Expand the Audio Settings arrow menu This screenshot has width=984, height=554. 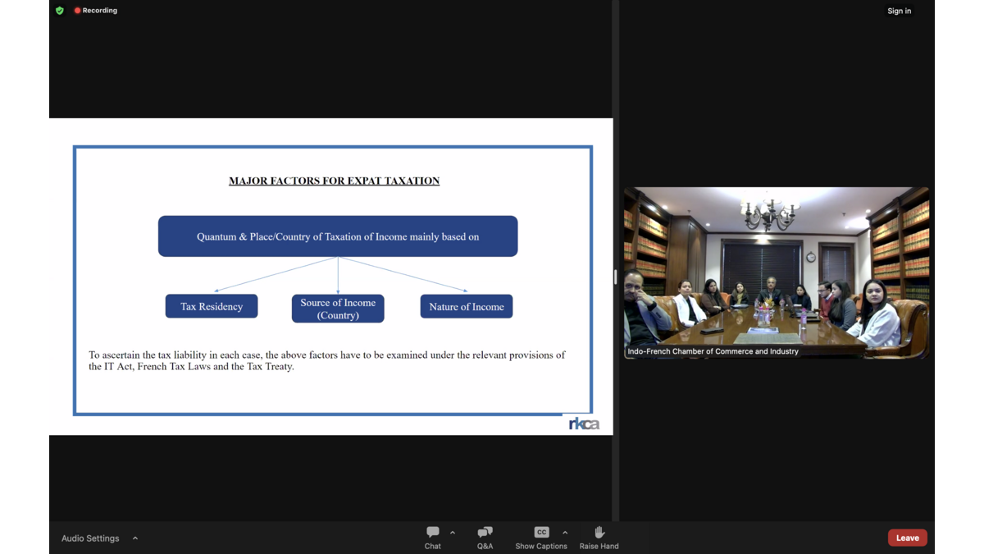(135, 538)
